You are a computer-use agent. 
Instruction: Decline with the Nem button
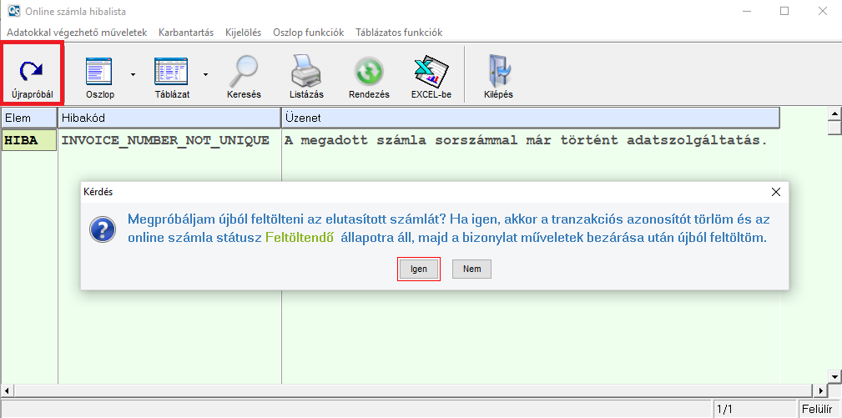click(471, 269)
